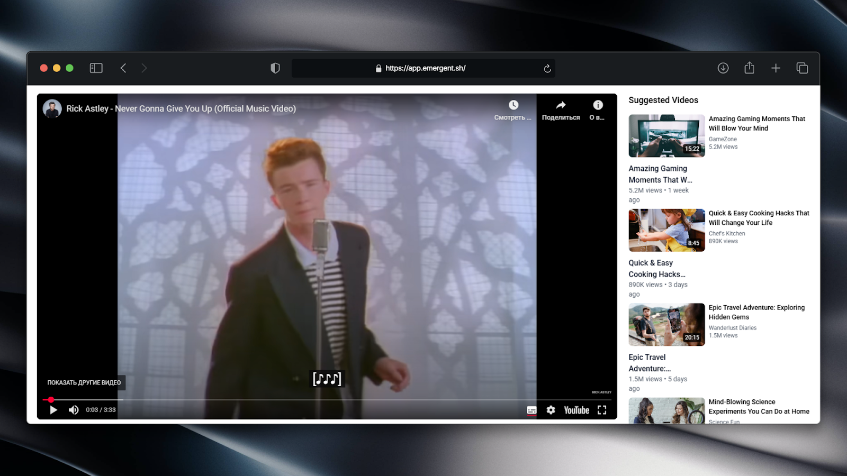
Task: Click title 'Mind-Blowing Science Experiments You Can Do at Home'
Action: 759,407
